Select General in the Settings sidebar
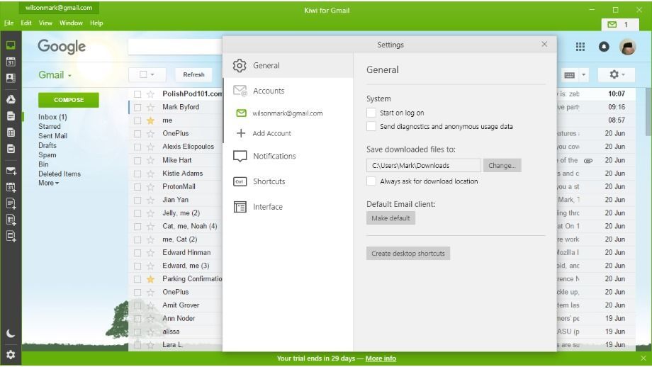 tap(288, 65)
